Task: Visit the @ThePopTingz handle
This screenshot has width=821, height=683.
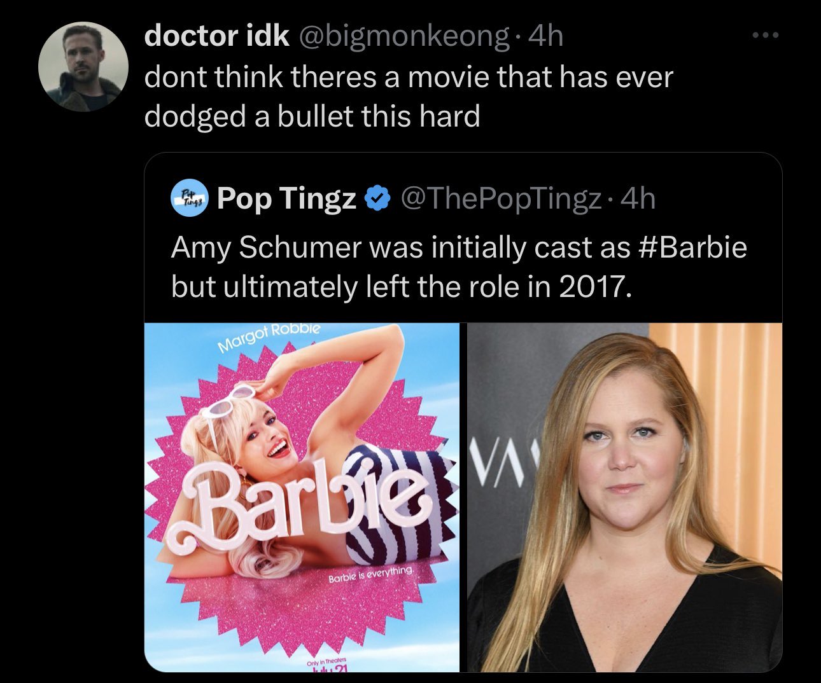Action: click(x=500, y=199)
